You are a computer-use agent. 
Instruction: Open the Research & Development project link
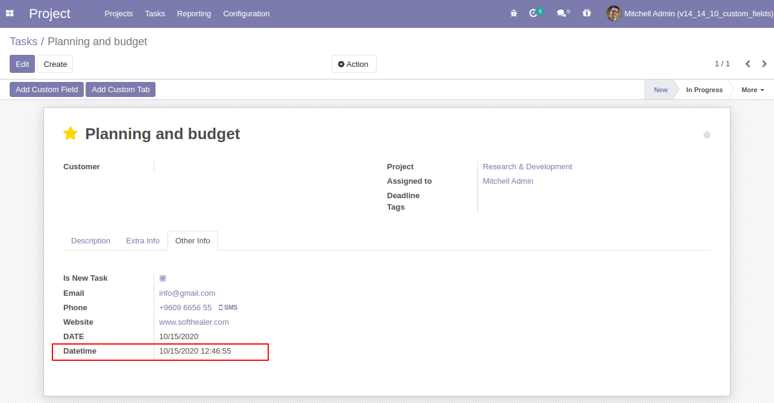point(527,167)
